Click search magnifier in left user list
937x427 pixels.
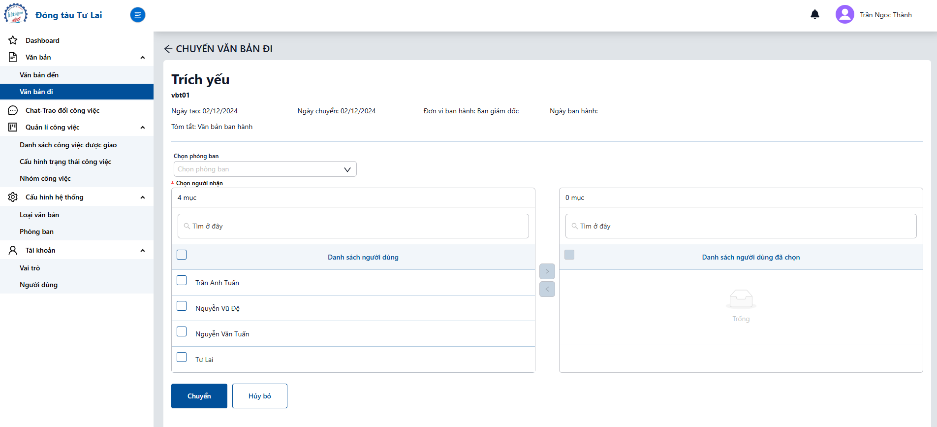tap(187, 226)
